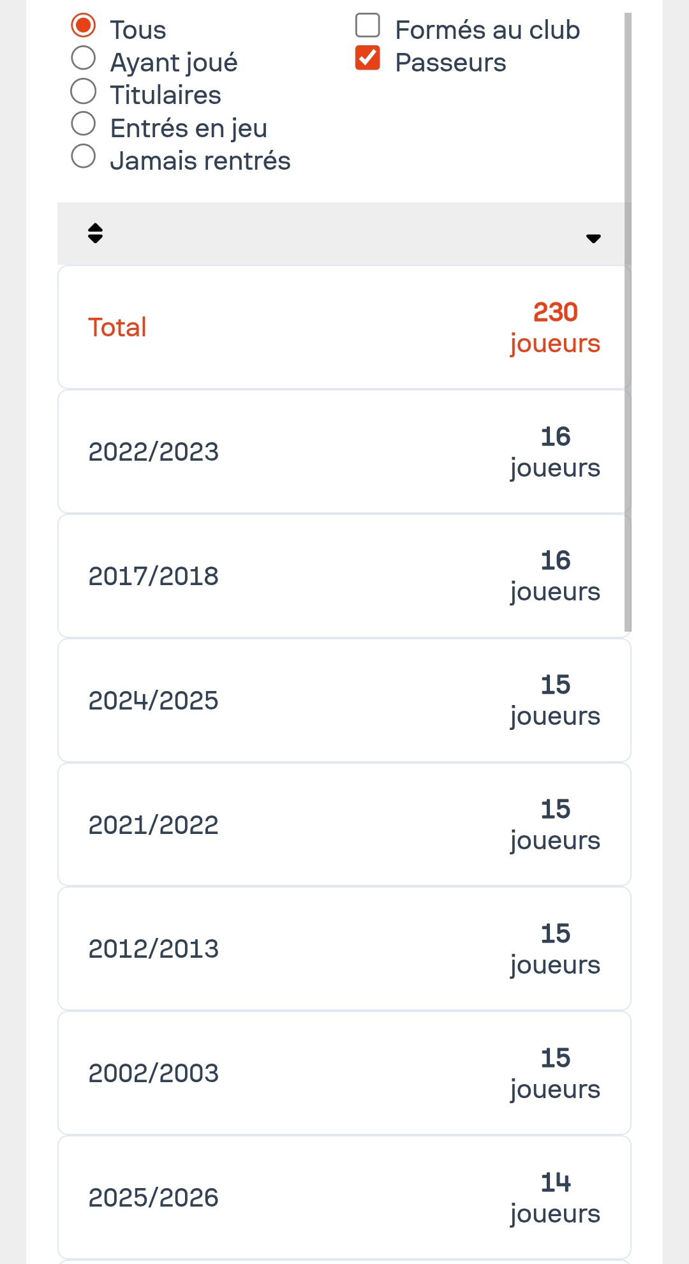Select the Tous radio button

[84, 26]
